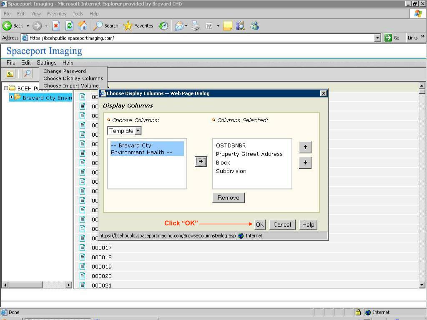Select Choose Import Volume menu entry
This screenshot has height=320, width=427.
coord(71,85)
